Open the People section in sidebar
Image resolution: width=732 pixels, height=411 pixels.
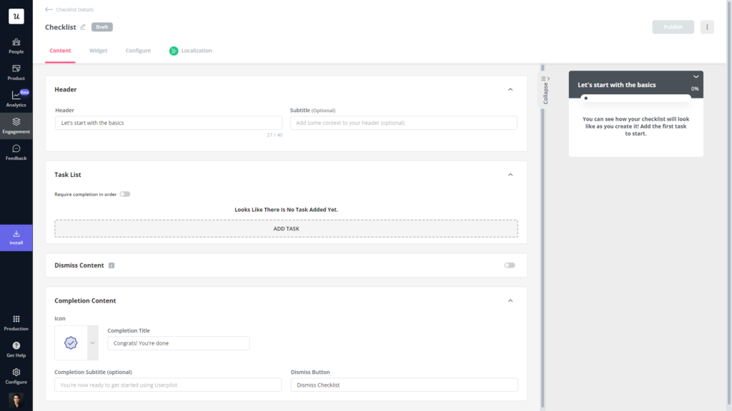click(16, 44)
